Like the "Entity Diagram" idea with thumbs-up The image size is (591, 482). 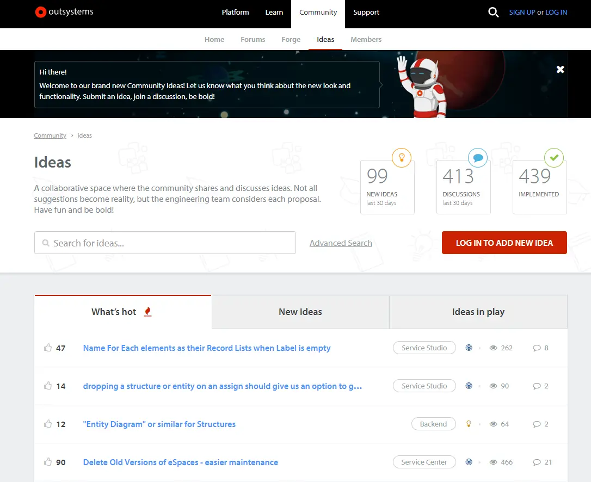click(x=48, y=424)
